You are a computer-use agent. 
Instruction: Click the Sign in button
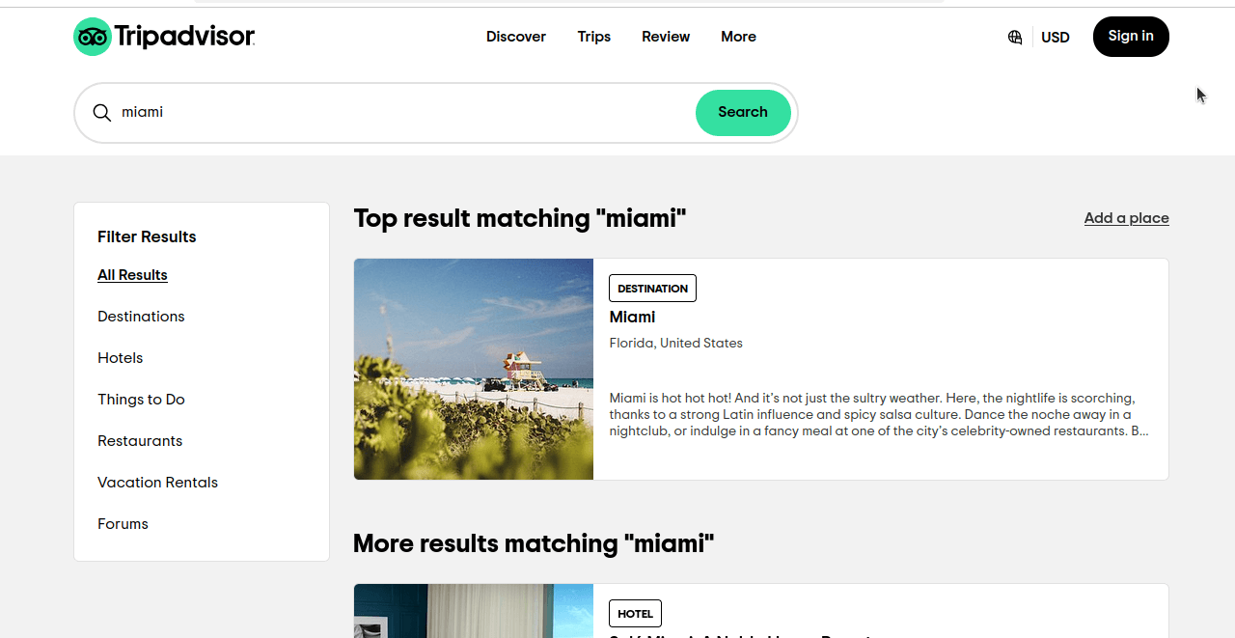click(x=1131, y=36)
